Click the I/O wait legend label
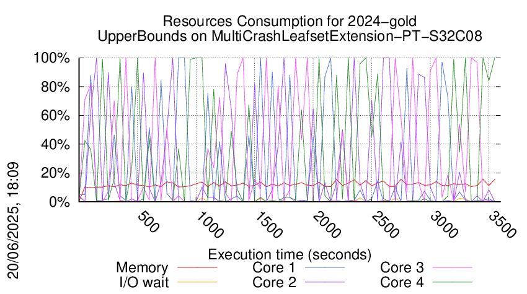527x294 pixels. (144, 282)
